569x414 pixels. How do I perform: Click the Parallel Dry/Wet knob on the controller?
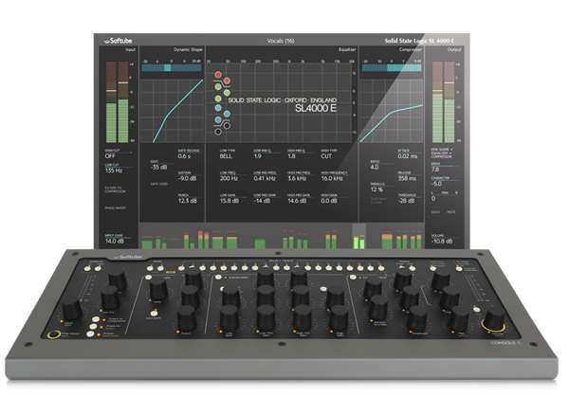click(x=377, y=308)
